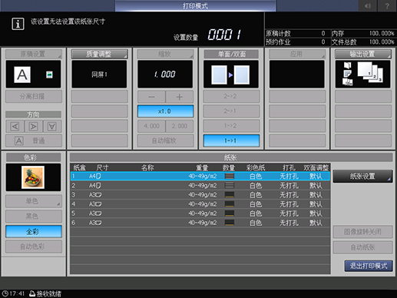
Task: Select the x1.0 zoom preset
Action: pos(165,111)
